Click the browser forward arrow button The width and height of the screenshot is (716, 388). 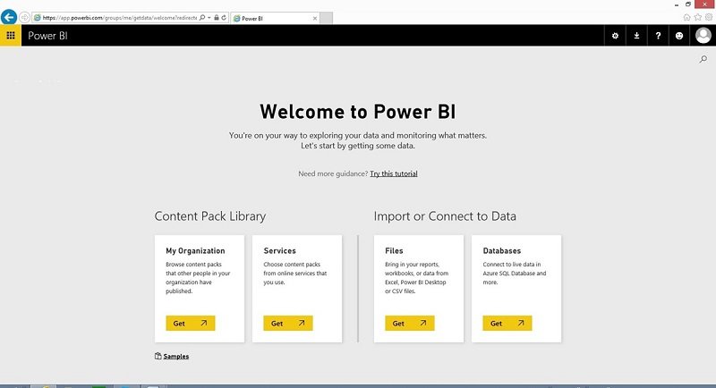(24, 18)
